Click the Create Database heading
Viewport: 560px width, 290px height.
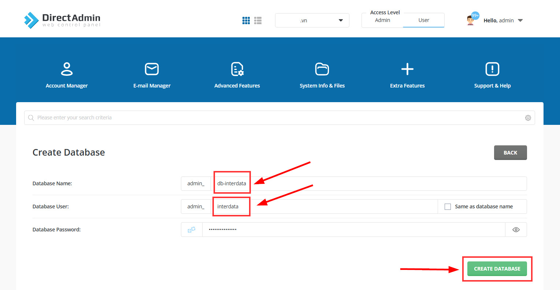tap(69, 152)
